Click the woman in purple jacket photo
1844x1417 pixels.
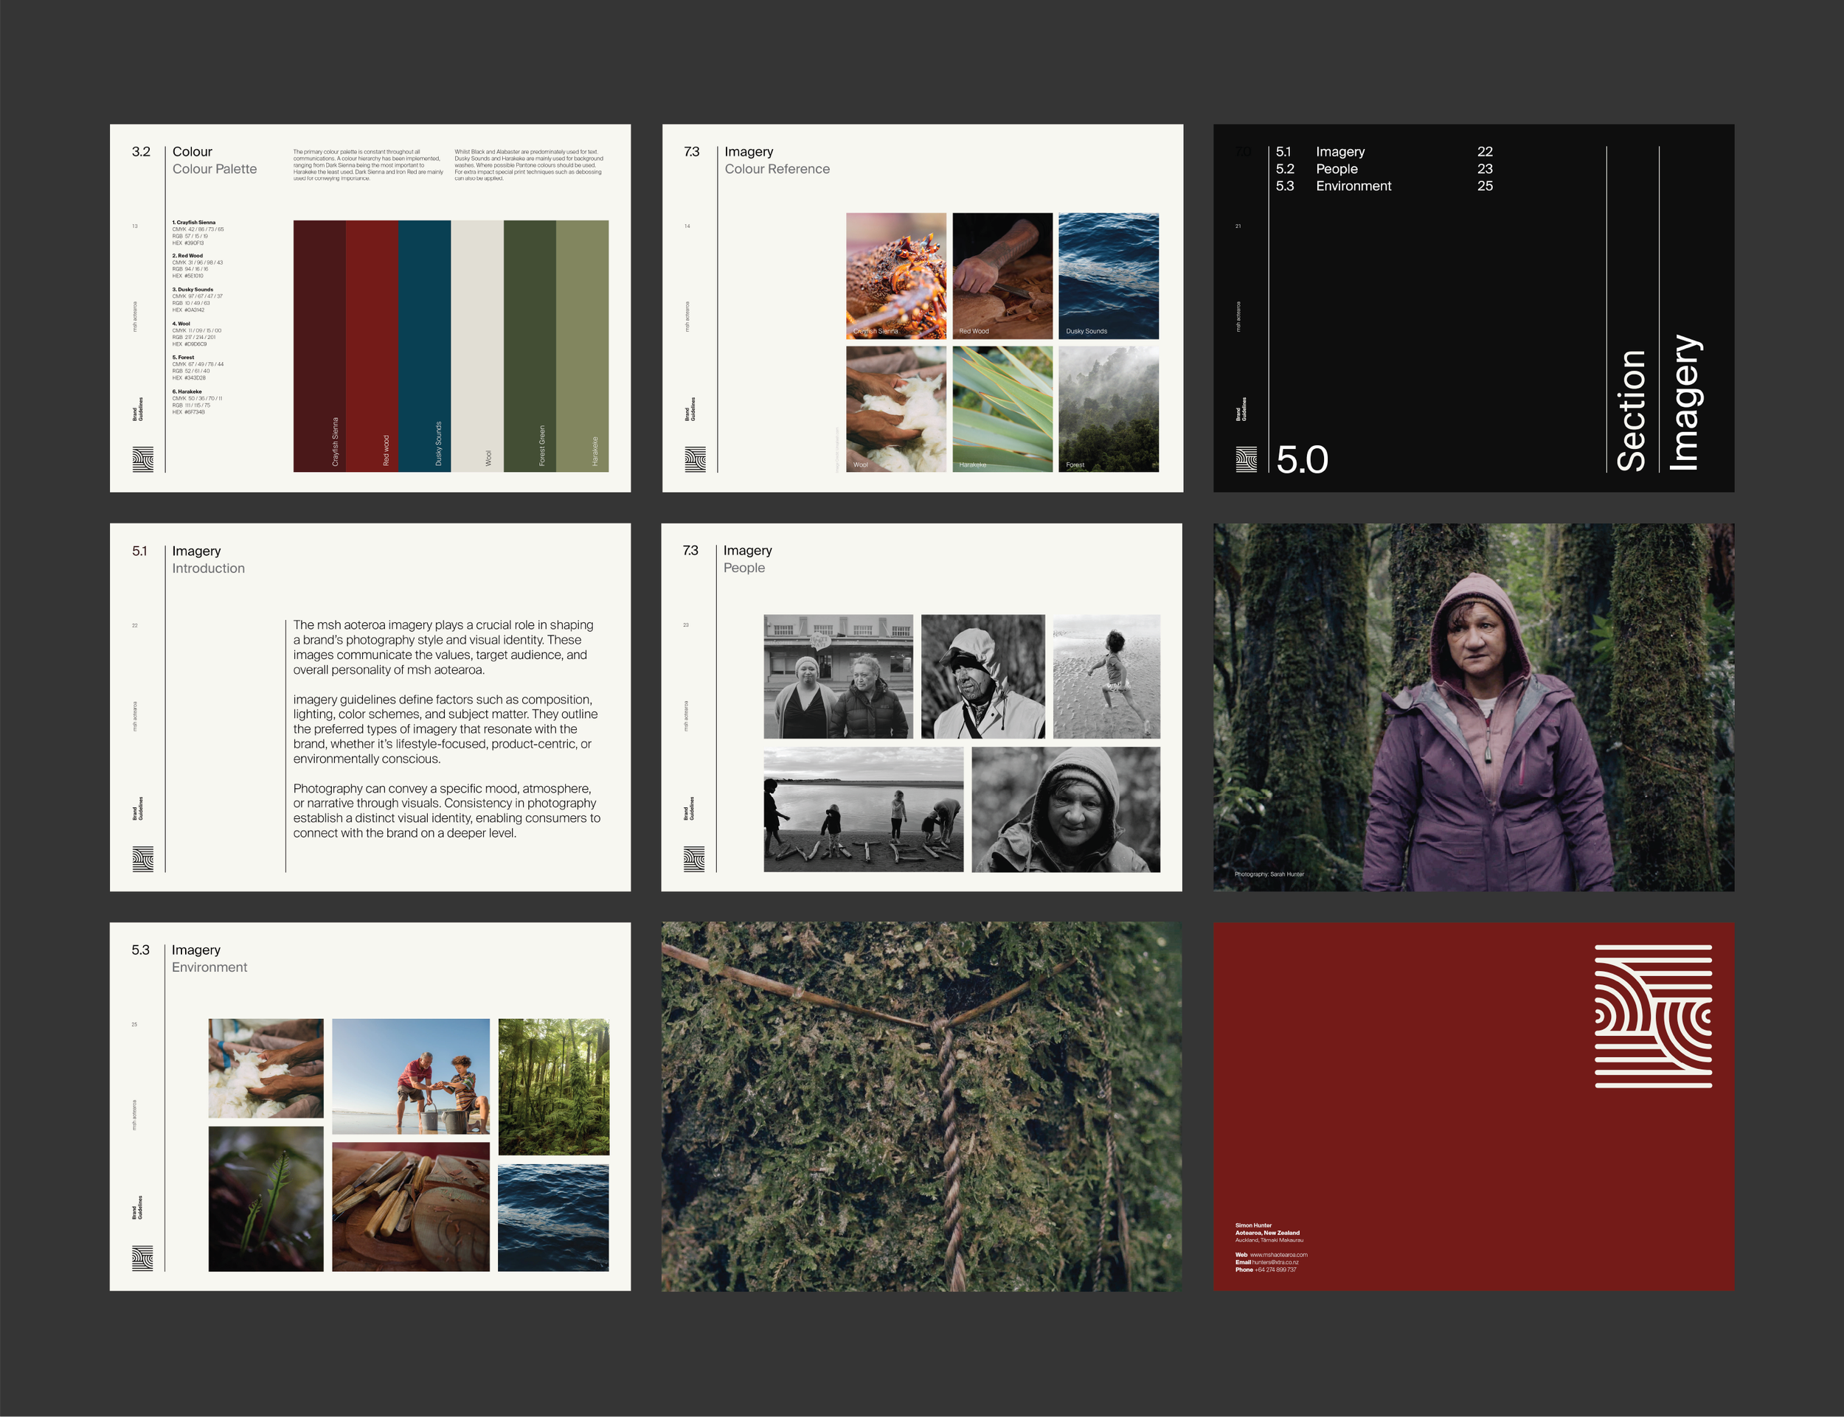1474,707
